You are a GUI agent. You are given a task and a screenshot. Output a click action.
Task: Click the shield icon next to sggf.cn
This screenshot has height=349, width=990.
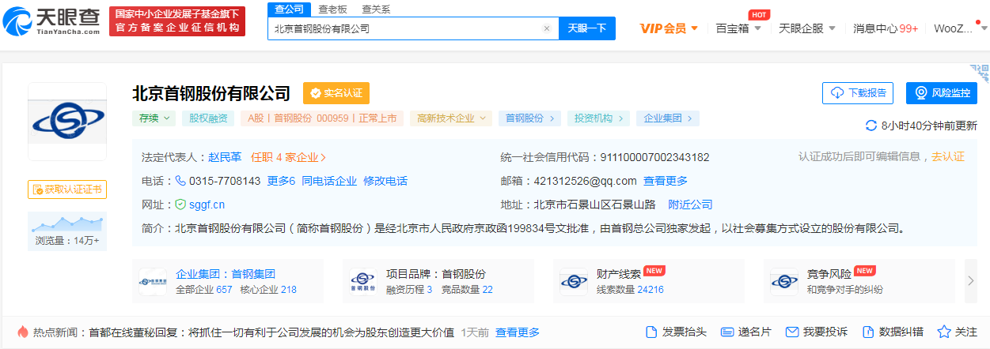(180, 205)
